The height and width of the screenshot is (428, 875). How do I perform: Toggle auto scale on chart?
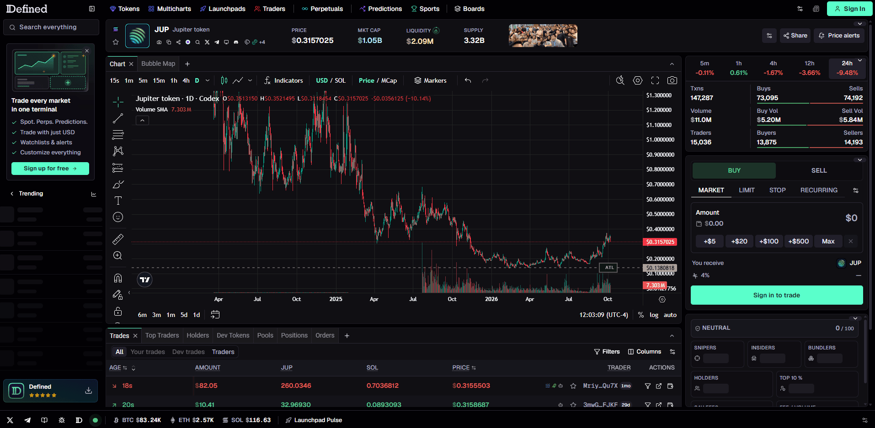click(670, 315)
